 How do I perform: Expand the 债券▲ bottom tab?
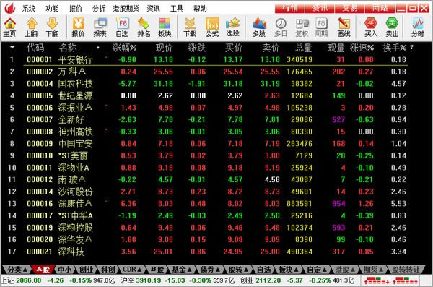(x=210, y=269)
